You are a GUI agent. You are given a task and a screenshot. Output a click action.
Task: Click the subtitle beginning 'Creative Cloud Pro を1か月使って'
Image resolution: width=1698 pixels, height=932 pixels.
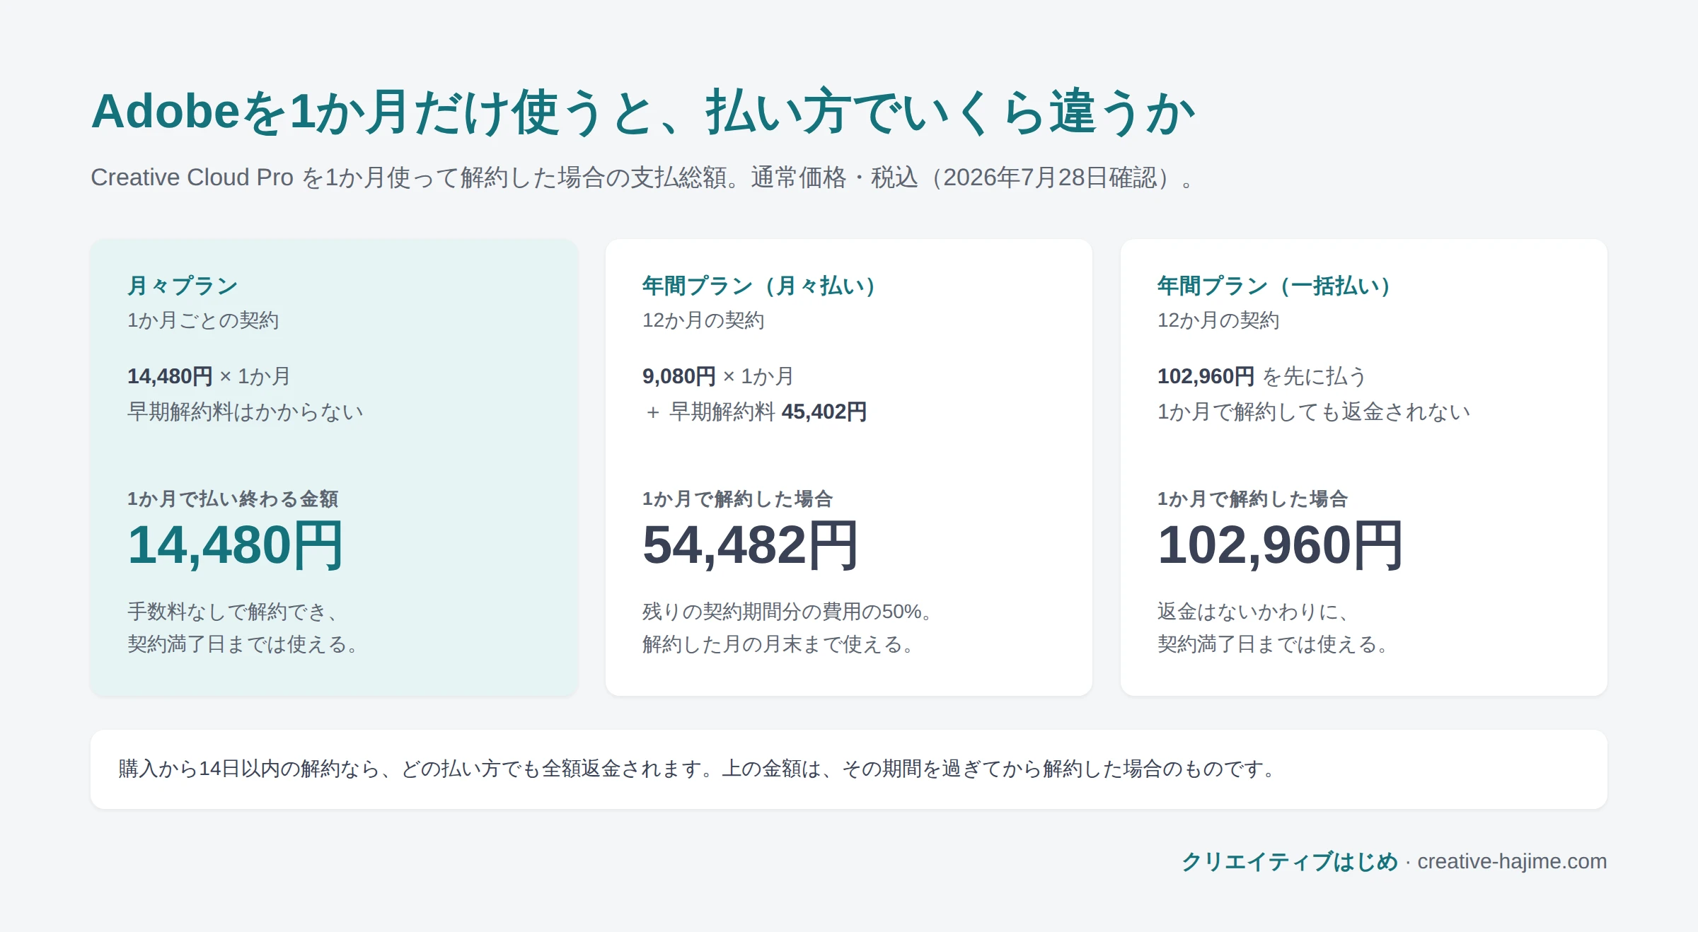(642, 177)
